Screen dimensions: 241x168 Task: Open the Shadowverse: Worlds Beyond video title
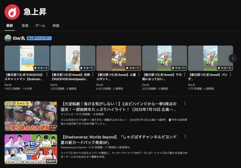(118, 140)
